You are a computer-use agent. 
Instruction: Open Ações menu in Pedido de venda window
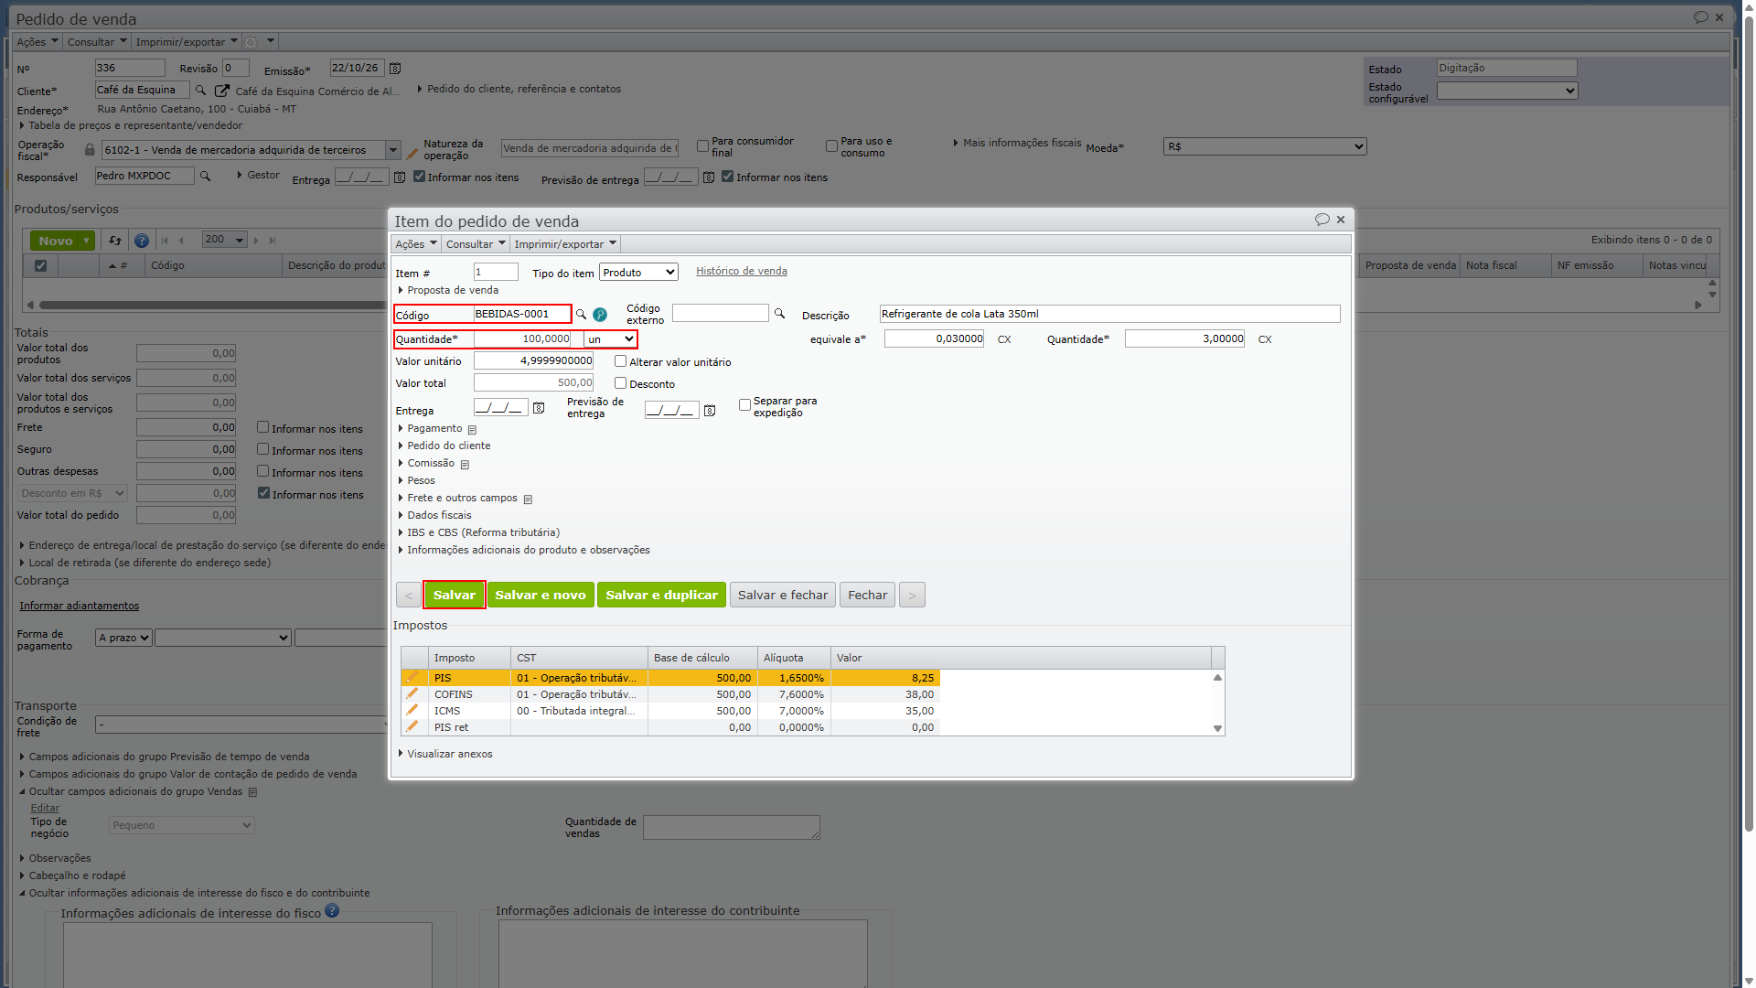point(37,42)
